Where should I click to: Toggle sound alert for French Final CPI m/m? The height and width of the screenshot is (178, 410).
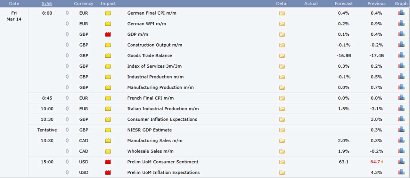(x=67, y=98)
